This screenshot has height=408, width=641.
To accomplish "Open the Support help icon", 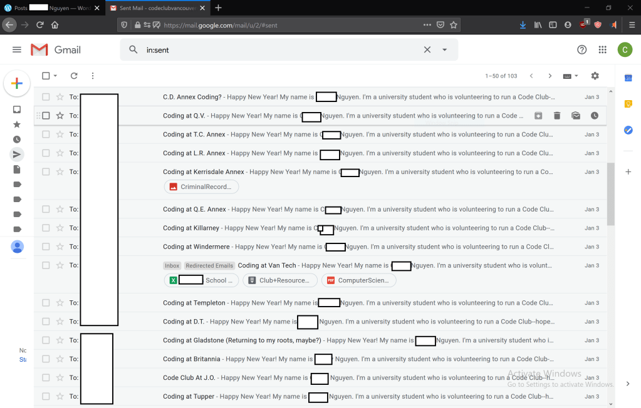I will tap(581, 50).
